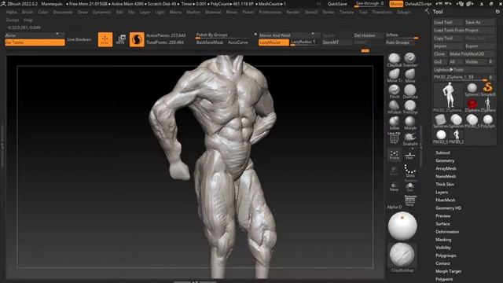
Task: Open Lightbox Tools
Action: (x=464, y=70)
